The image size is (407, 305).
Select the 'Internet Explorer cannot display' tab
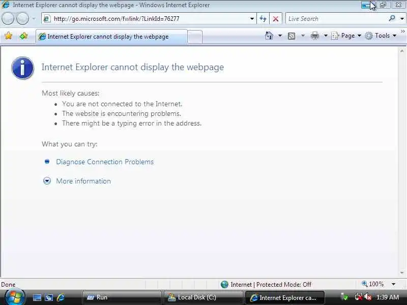point(111,37)
